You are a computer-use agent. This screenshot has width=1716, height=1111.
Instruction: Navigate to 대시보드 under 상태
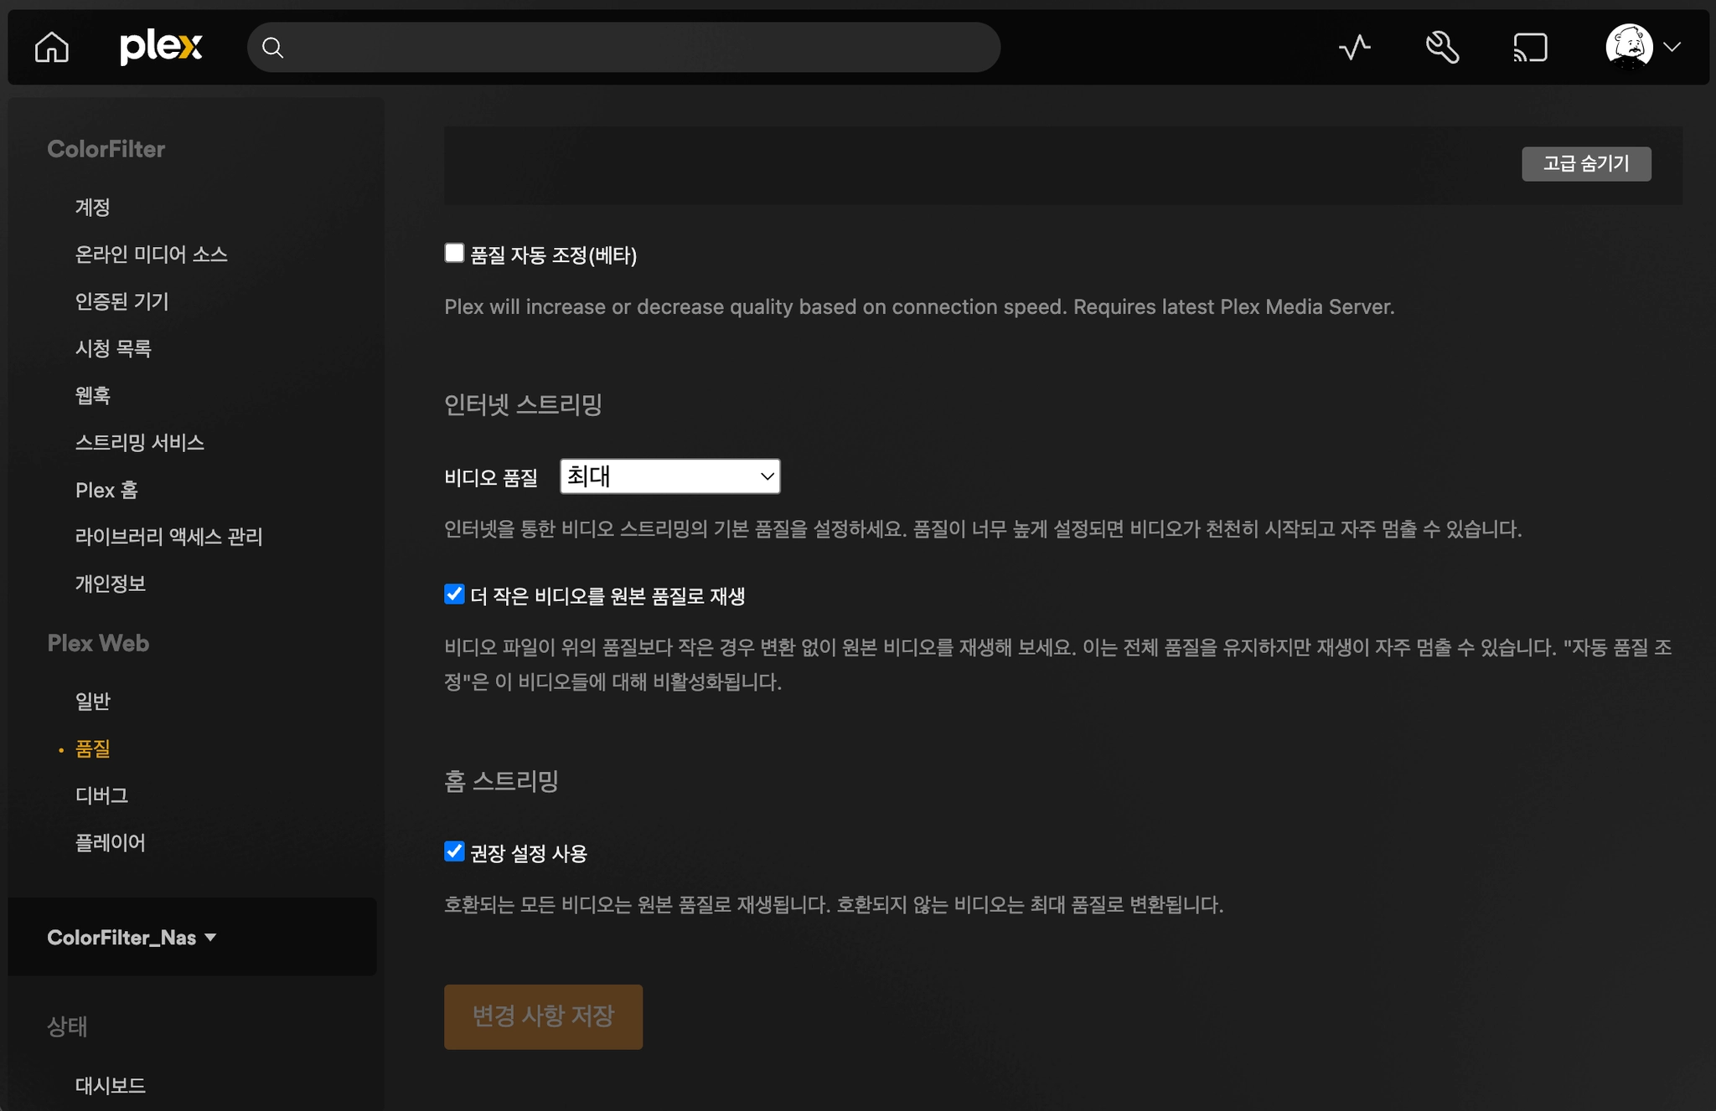tap(111, 1085)
